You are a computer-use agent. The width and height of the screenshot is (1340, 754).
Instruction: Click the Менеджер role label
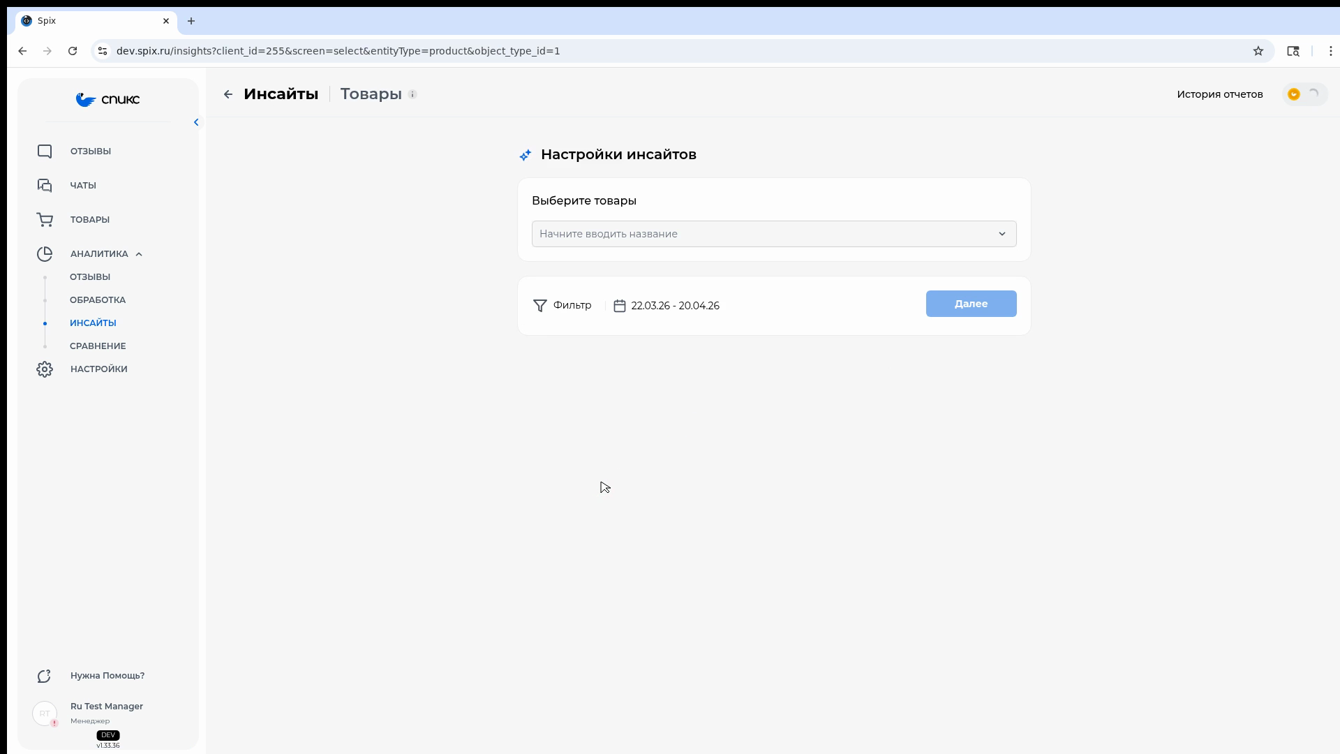90,721
